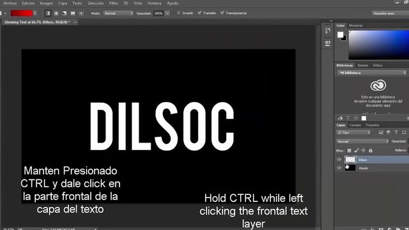Viewport: 409px width, 230px height.
Task: Open the Filtro menu
Action: point(114,3)
